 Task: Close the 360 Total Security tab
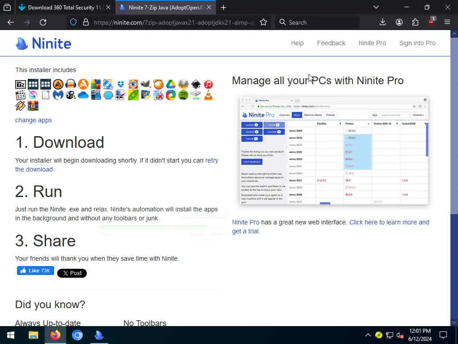tap(108, 8)
